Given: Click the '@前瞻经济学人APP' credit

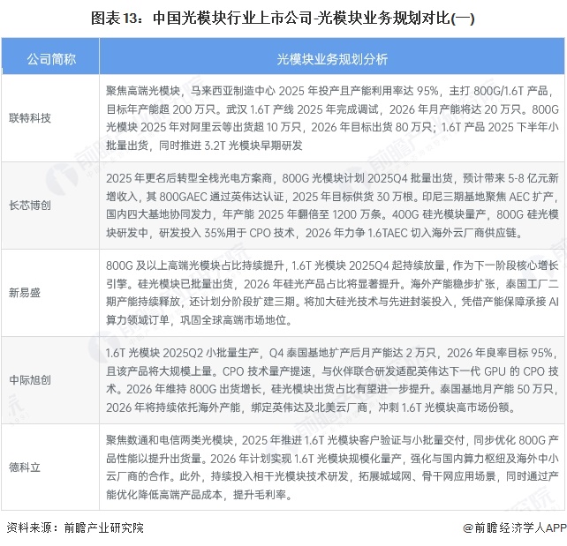Looking at the screenshot, I should pos(515,528).
